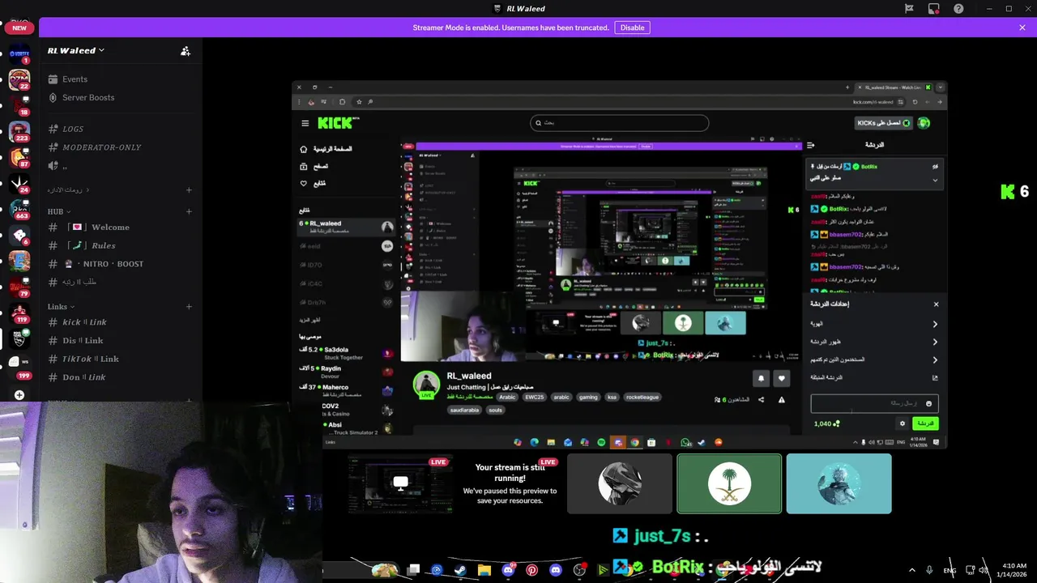Image resolution: width=1037 pixels, height=583 pixels.
Task: Click the green chat send button in Kick
Action: 925,423
